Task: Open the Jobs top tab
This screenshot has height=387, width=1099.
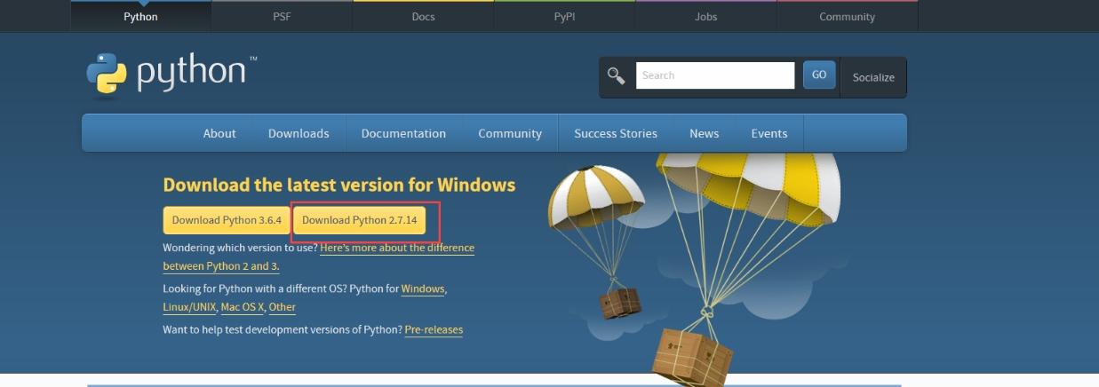Action: pos(706,17)
